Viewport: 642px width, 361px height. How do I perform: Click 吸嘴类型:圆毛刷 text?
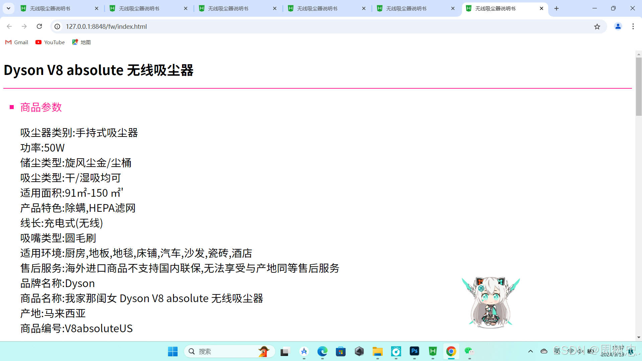coord(58,238)
